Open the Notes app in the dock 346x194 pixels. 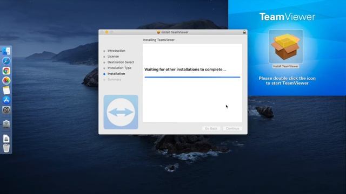click(x=6, y=91)
